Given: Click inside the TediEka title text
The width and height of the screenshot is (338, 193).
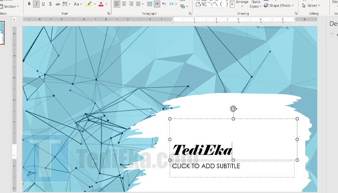Looking at the screenshot, I should click(202, 150).
